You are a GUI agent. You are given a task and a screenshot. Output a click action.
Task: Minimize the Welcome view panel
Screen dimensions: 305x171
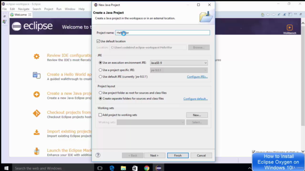(295, 14)
